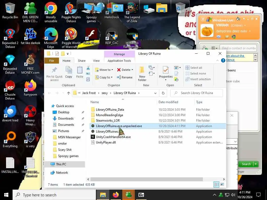
Task: Switch to the Share ribbon tab
Action: point(82,61)
